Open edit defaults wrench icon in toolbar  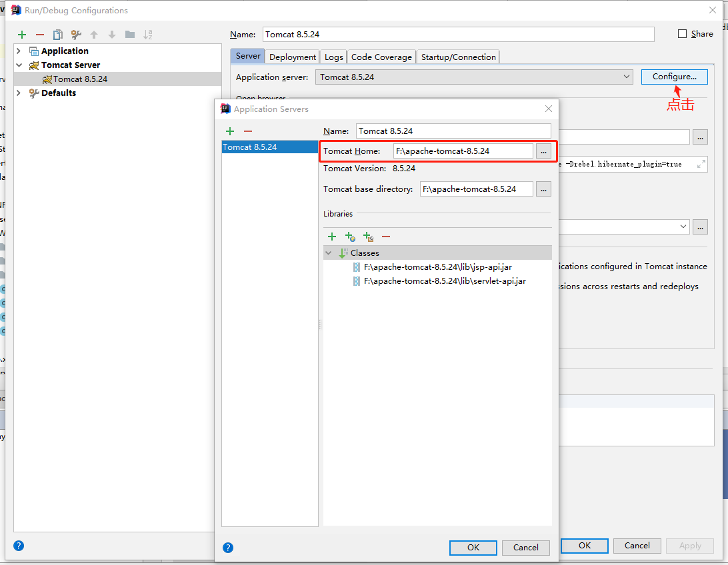(x=76, y=35)
